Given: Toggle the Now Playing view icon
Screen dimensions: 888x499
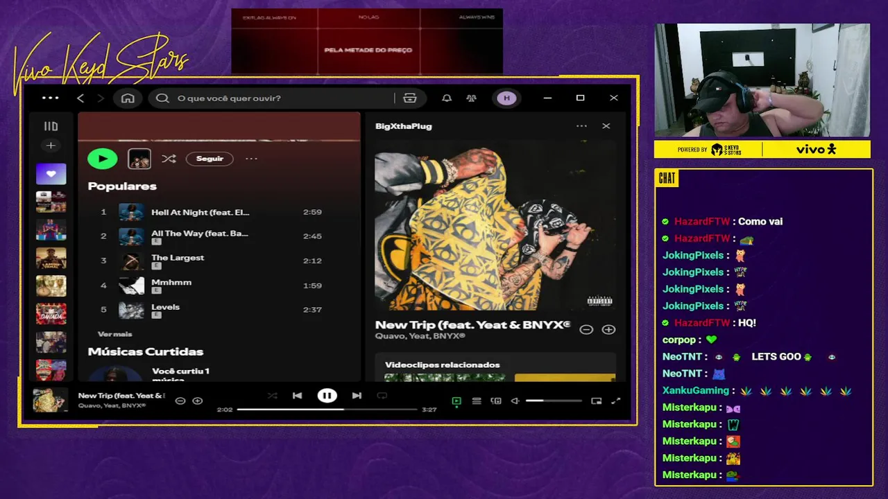Looking at the screenshot, I should [456, 401].
